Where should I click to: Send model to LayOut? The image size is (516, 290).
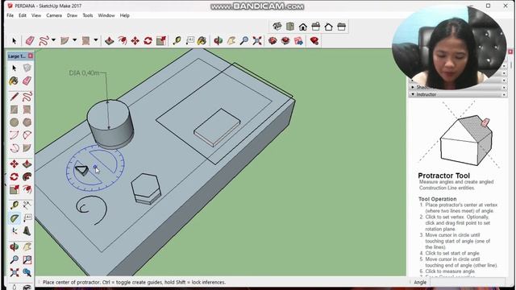pos(298,41)
